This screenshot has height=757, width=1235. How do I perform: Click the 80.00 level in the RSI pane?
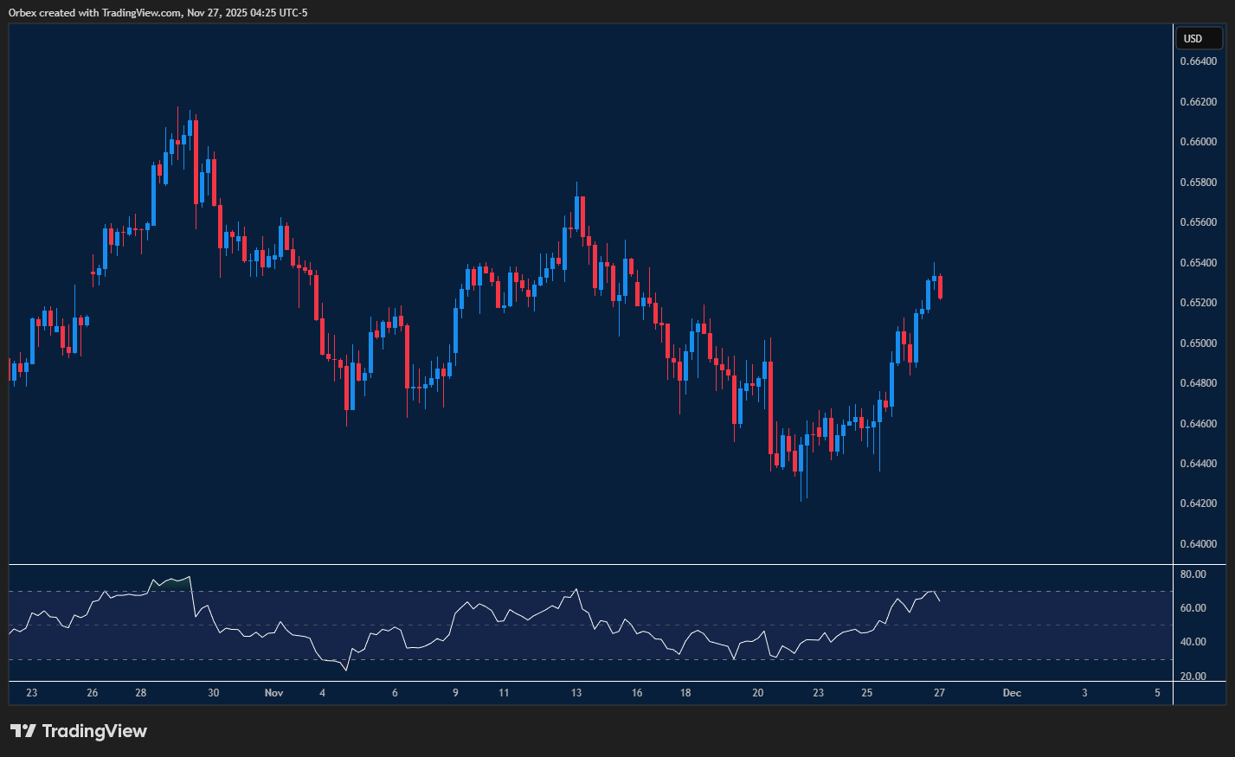[1193, 573]
